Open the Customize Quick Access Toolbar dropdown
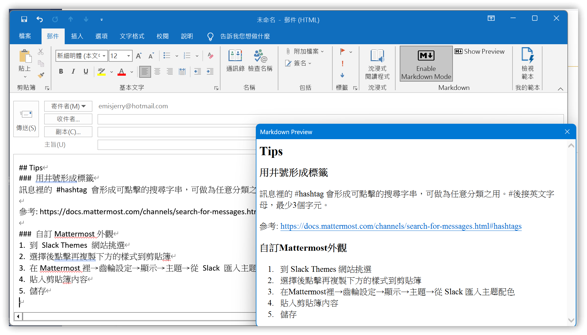Screen dimensions: 587x335 [x=101, y=20]
